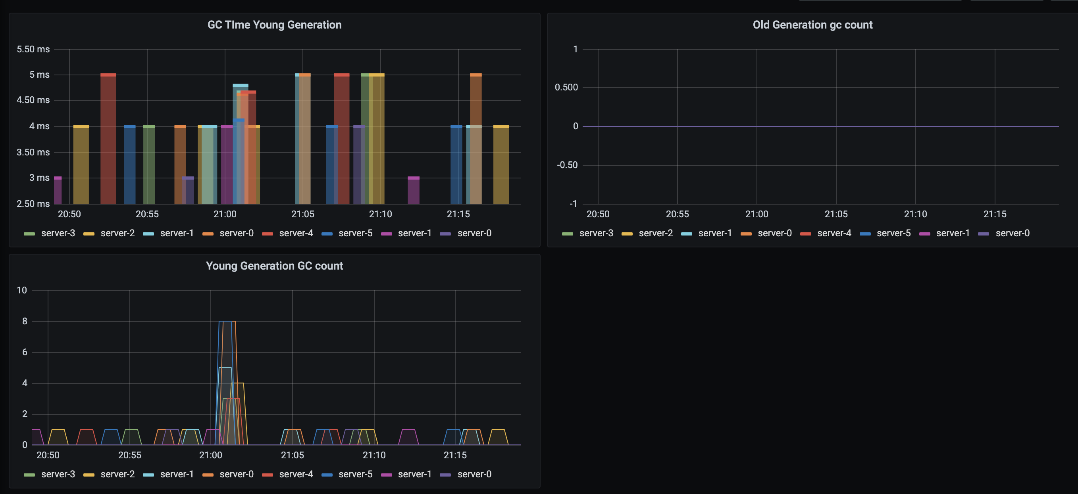
Task: Click the magenta 3 ms bar between 21:10 and 21:15
Action: 414,190
